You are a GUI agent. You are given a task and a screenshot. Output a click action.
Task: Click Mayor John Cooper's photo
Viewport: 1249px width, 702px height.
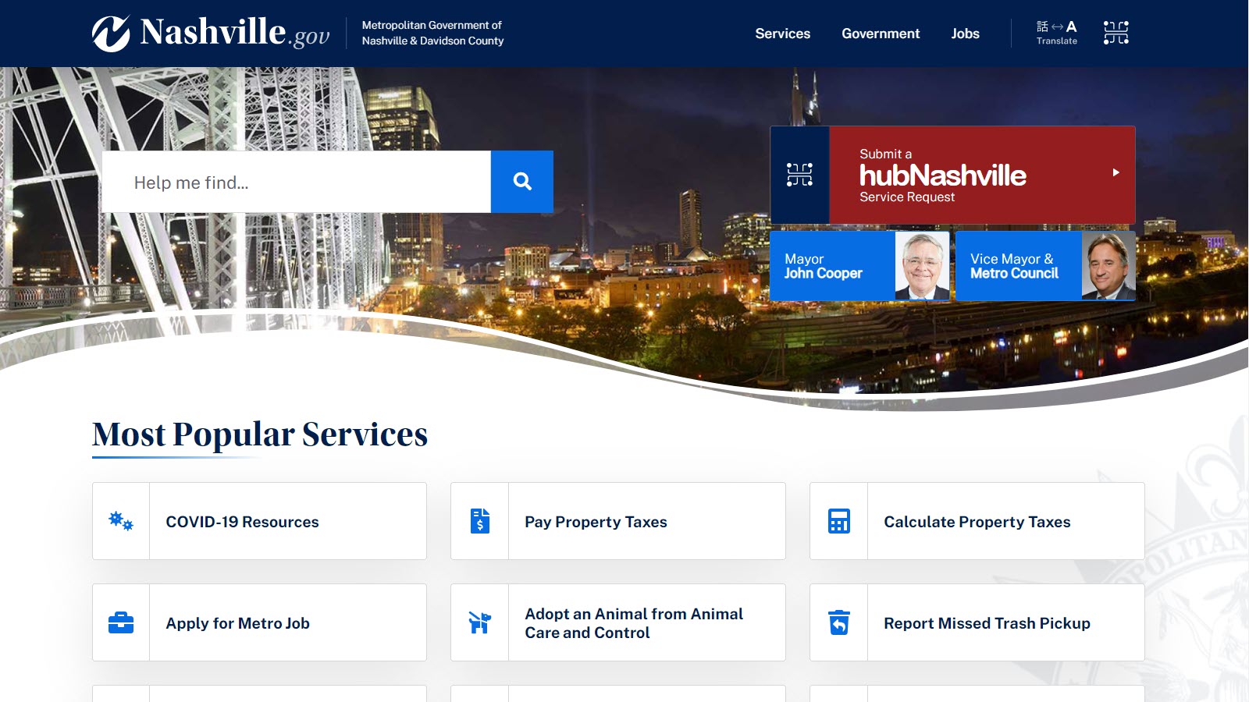[x=923, y=266]
